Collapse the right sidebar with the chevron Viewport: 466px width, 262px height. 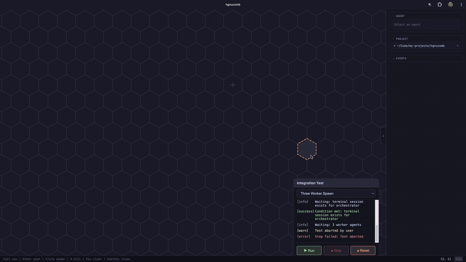coord(383,136)
